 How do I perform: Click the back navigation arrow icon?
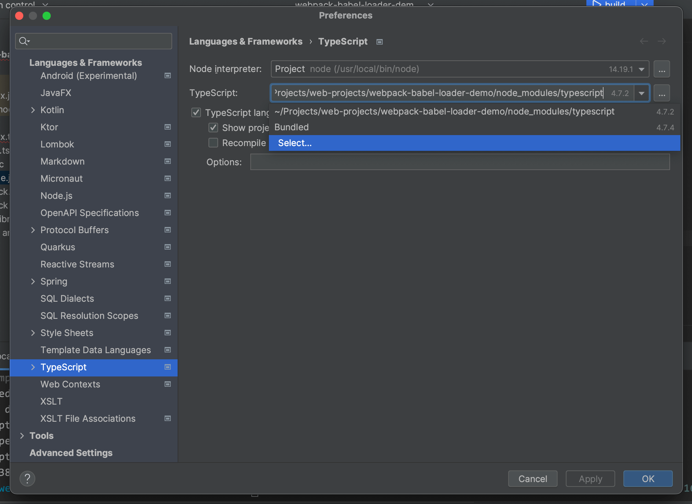pyautogui.click(x=644, y=41)
